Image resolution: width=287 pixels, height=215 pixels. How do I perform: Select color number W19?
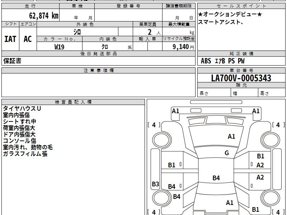(59, 47)
